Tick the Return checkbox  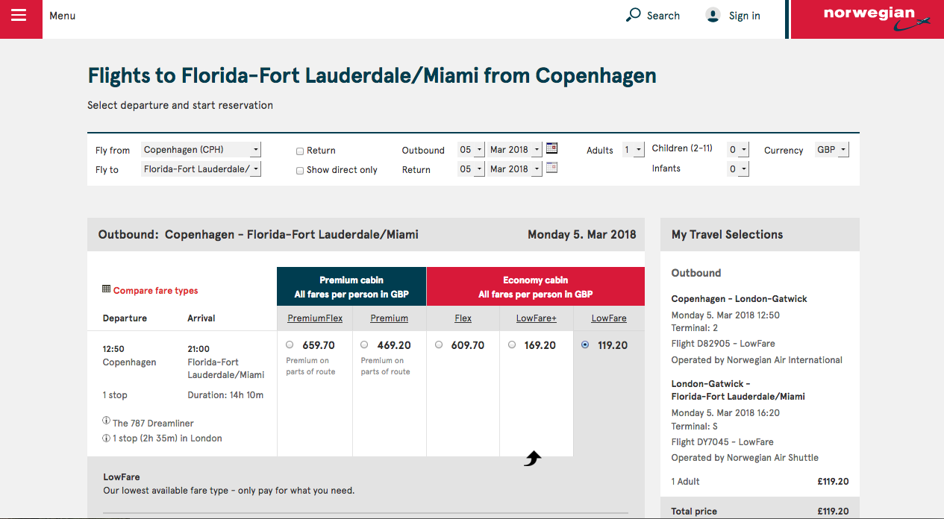300,151
